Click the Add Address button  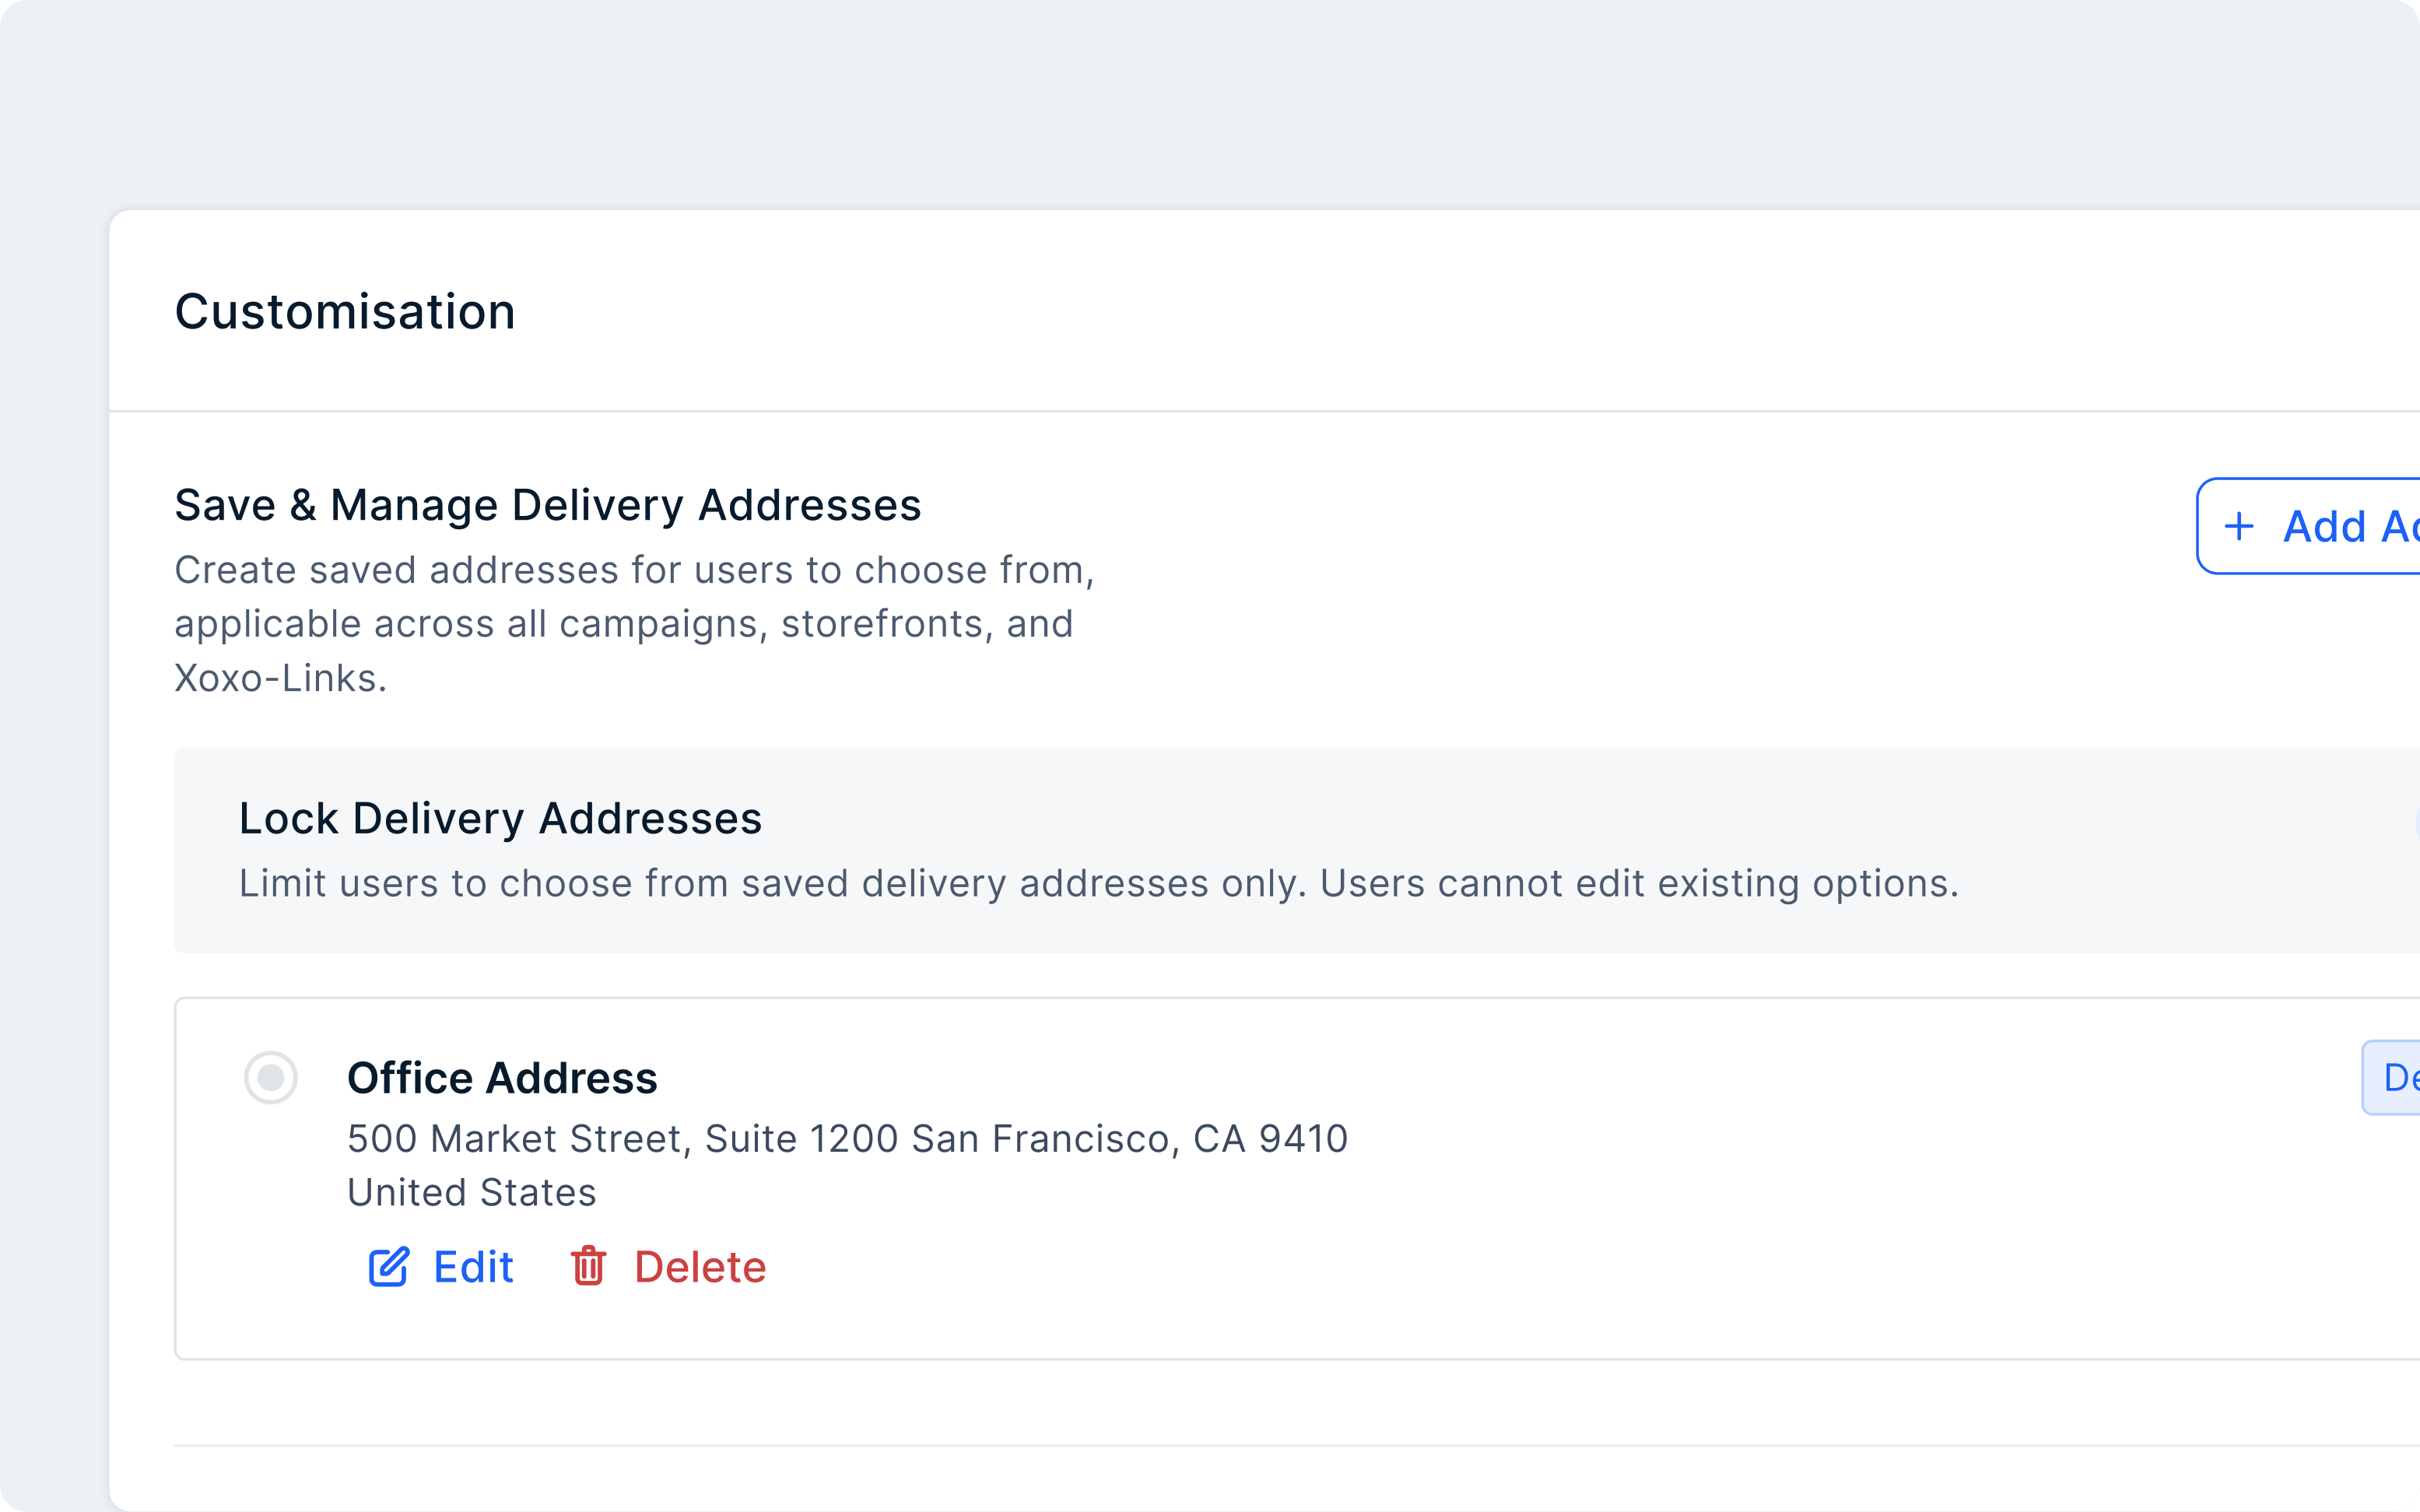pos(2308,526)
